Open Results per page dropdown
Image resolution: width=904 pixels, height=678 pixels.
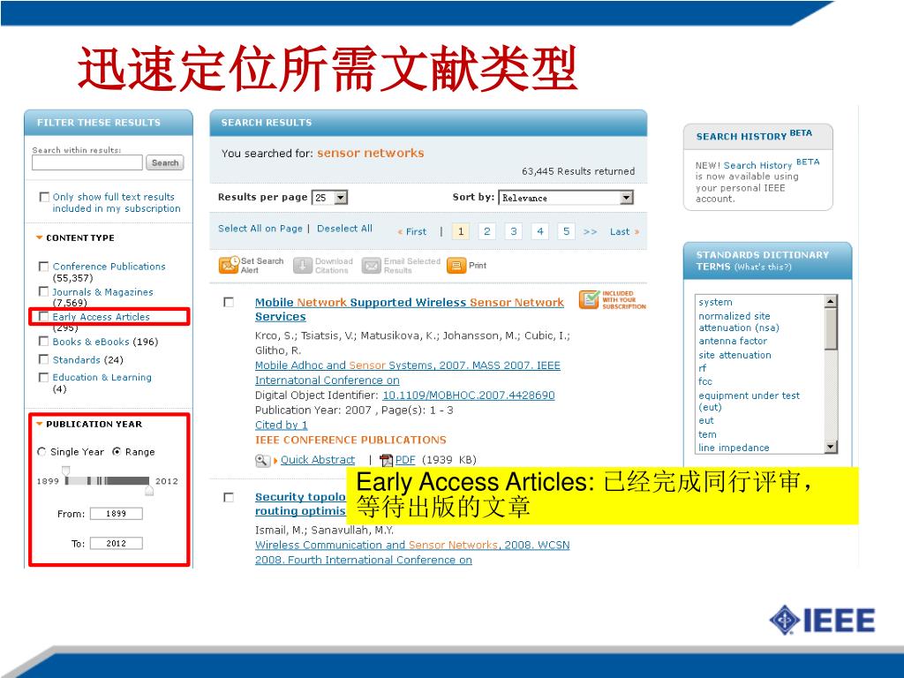[x=329, y=198]
